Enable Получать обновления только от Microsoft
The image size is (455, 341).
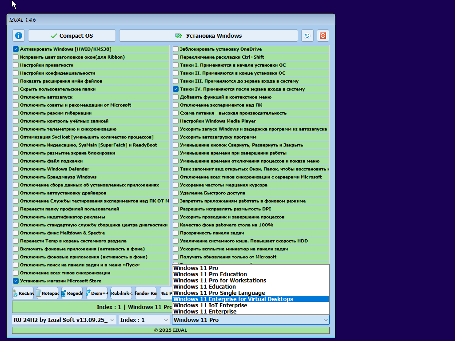(176, 257)
